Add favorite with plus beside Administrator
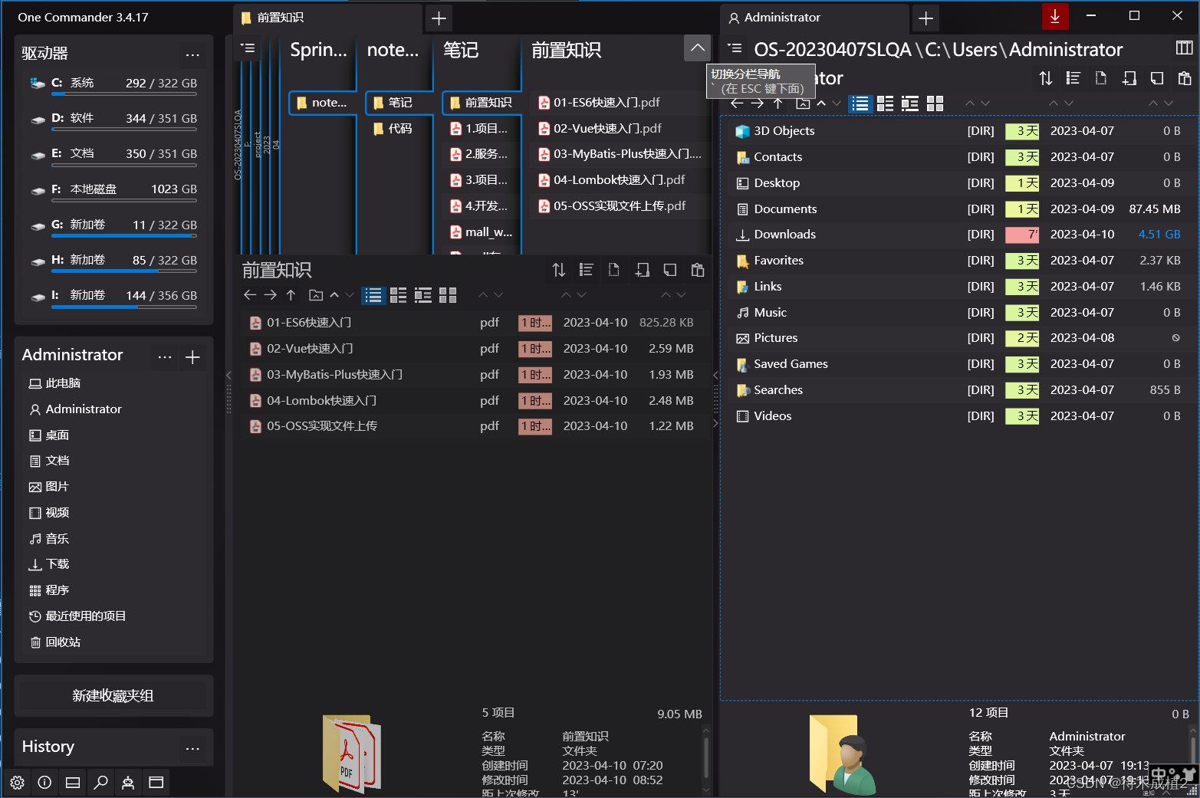1200x798 pixels. tap(192, 356)
